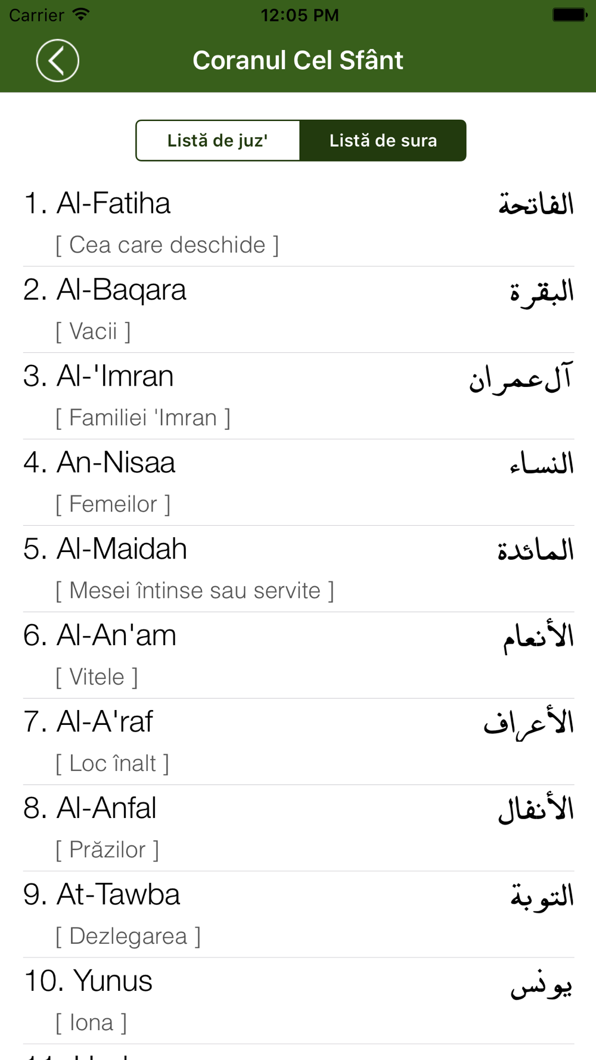
Task: Select 7. Al-A'raf row
Action: click(x=298, y=742)
